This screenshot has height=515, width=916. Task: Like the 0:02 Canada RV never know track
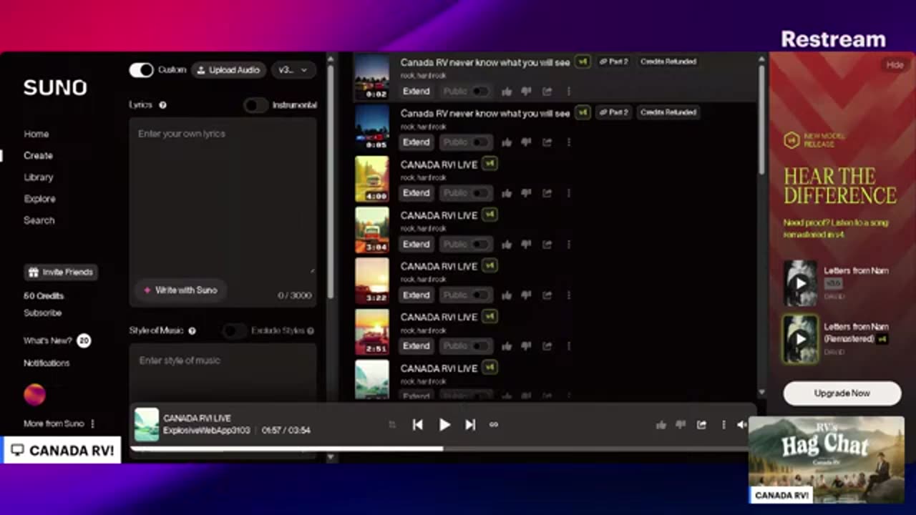click(507, 92)
